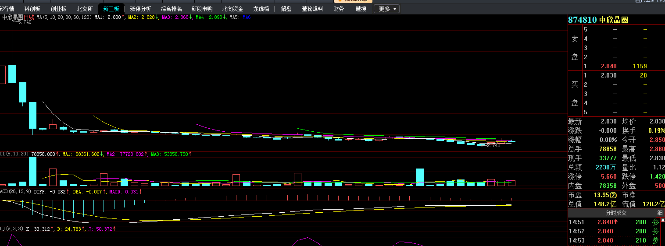The width and height of the screenshot is (665, 246).
Task: Open 涨停分析 analysis page
Action: pos(141,9)
